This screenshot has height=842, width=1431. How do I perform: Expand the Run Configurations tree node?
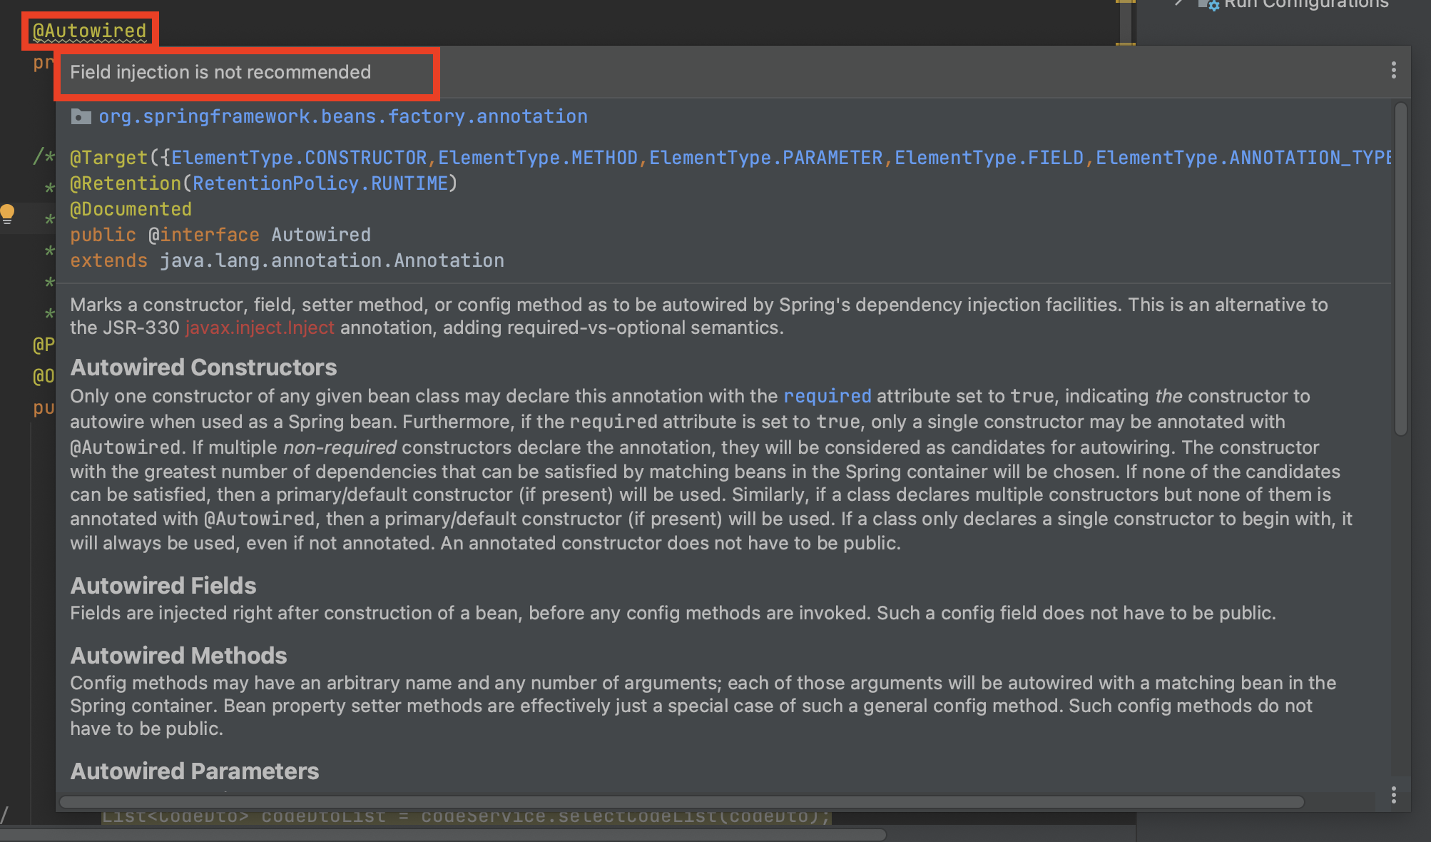tap(1179, 4)
